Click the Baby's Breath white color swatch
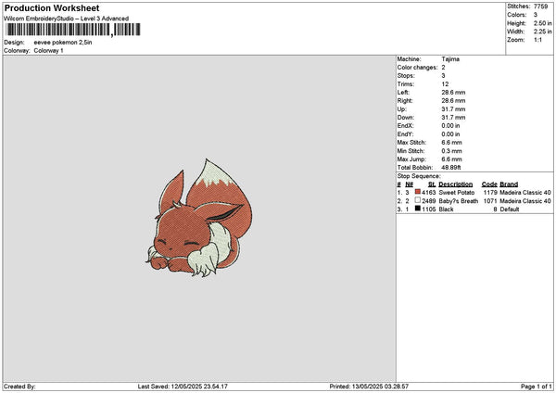This screenshot has height=393, width=556. click(x=417, y=200)
